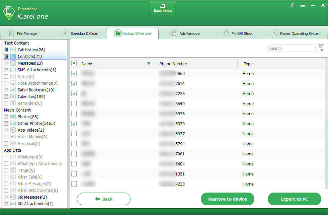
Task: Check the Photos(85) checkbox
Action: (6, 117)
